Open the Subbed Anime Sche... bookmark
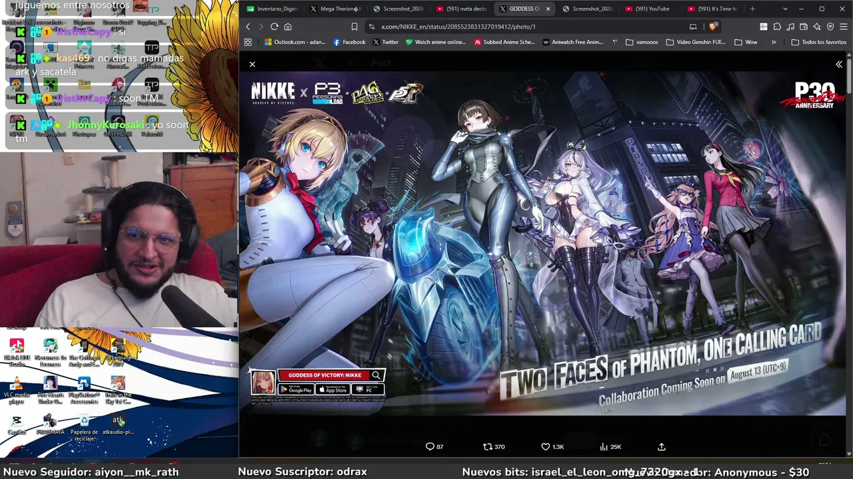This screenshot has height=479, width=853. tap(504, 42)
